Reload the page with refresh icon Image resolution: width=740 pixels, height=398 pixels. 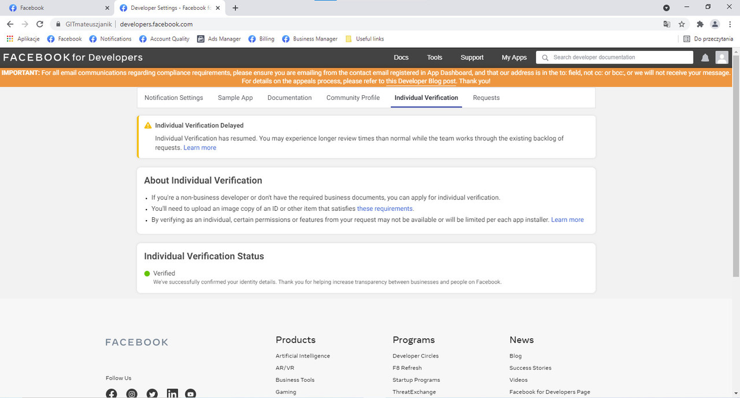(x=40, y=24)
